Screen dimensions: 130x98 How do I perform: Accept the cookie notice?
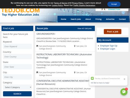tap(114, 4)
